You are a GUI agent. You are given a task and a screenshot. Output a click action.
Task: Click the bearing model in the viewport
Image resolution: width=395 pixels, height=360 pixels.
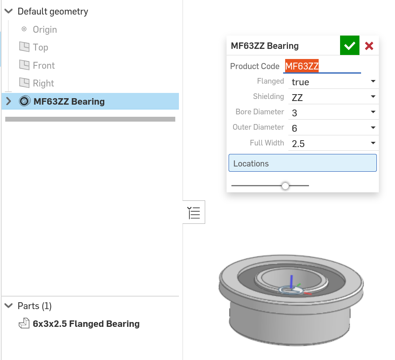click(x=291, y=300)
